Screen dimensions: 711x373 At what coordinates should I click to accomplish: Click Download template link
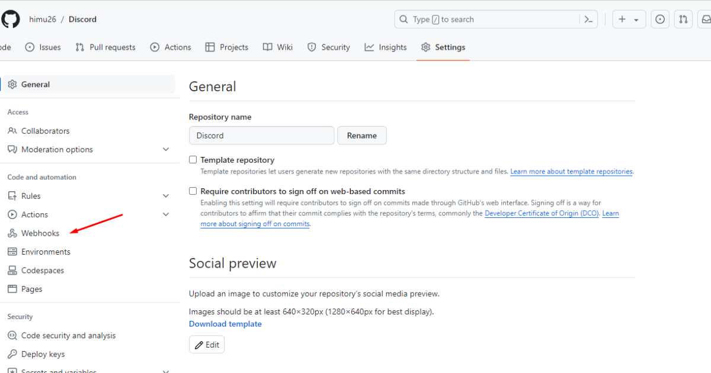225,324
